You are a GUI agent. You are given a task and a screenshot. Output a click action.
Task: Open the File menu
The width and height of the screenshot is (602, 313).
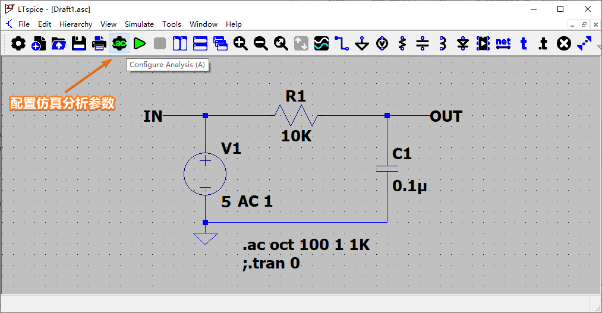[24, 24]
